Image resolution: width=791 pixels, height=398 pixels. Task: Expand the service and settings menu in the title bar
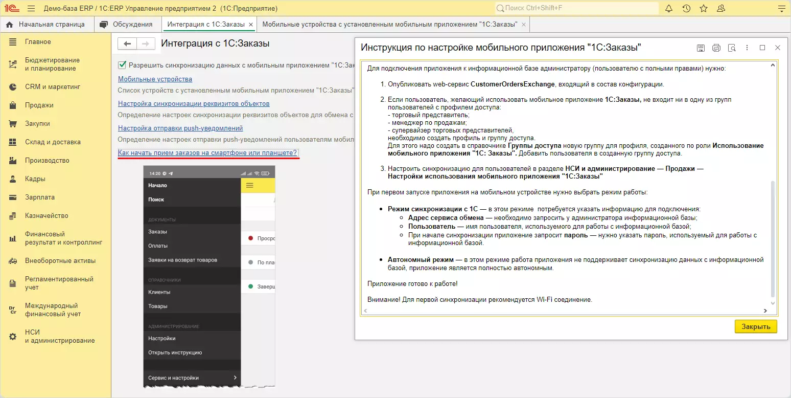[781, 9]
